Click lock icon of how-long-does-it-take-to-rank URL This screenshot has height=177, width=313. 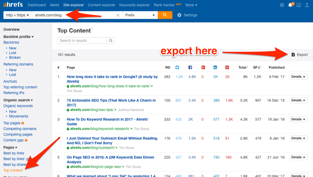coord(68,86)
